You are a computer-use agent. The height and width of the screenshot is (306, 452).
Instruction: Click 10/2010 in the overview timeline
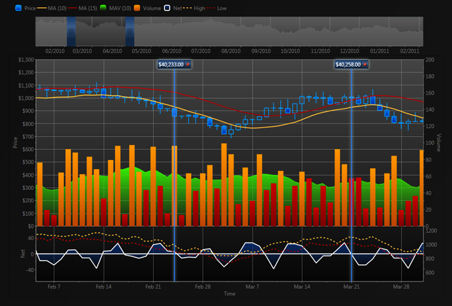point(291,51)
